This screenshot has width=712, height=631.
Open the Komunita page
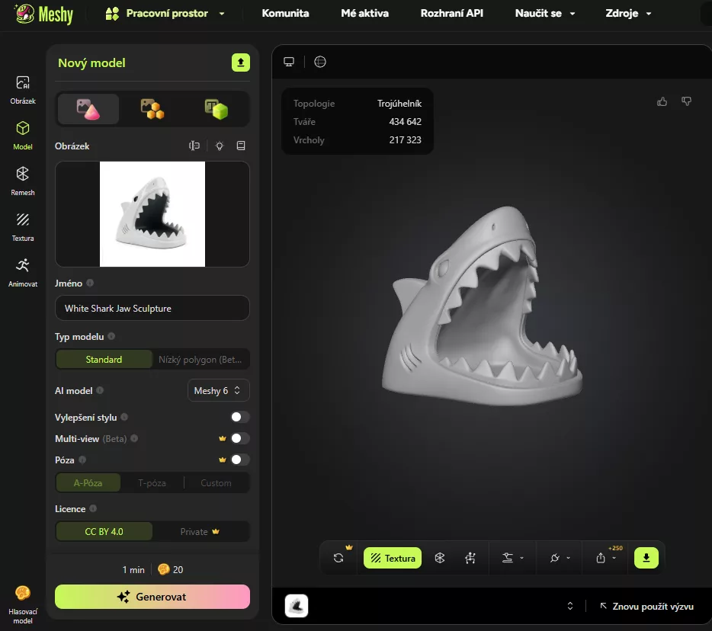(285, 14)
